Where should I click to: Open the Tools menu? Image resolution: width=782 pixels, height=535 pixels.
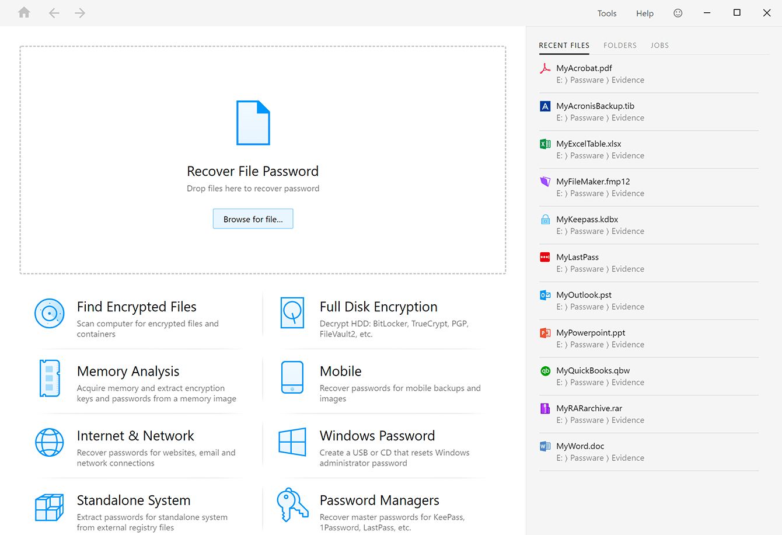coord(607,13)
